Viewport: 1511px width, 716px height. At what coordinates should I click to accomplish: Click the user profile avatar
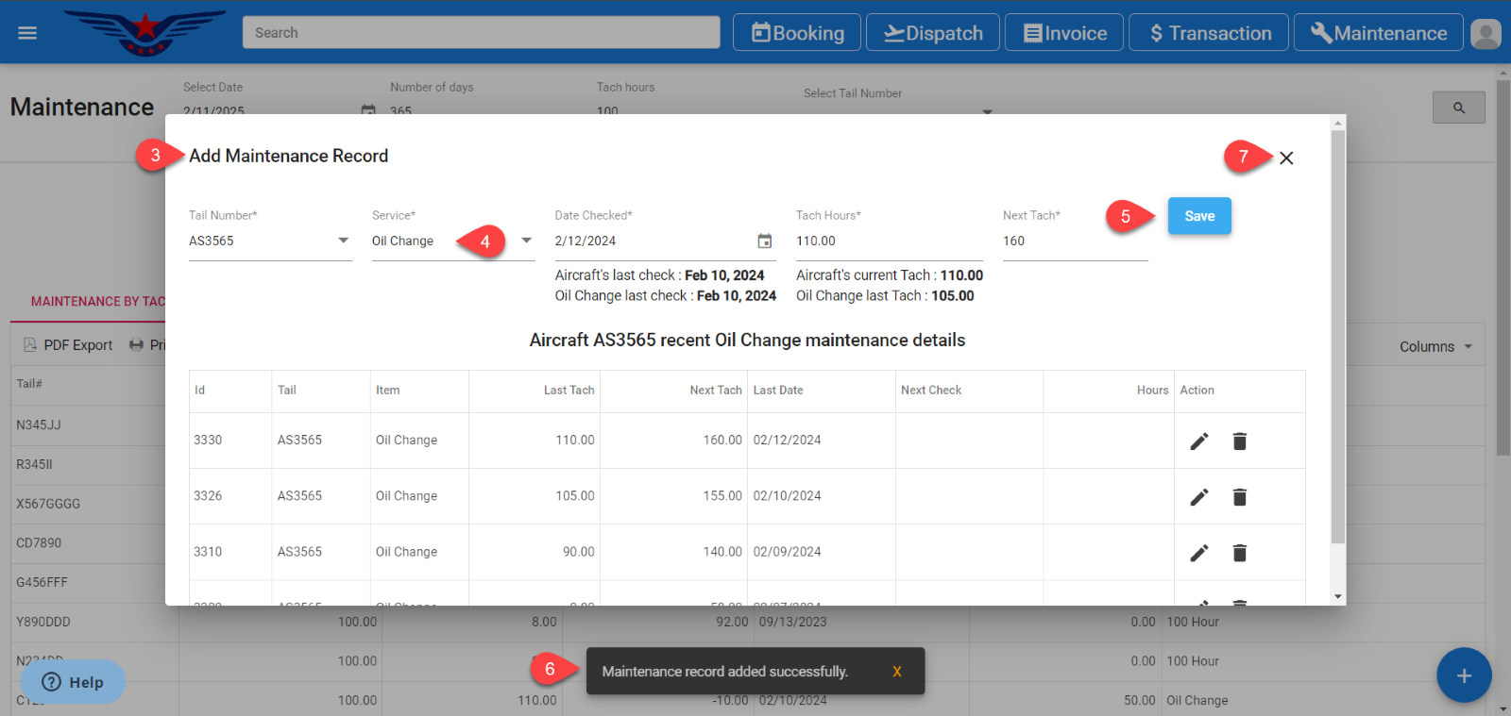[x=1486, y=34]
